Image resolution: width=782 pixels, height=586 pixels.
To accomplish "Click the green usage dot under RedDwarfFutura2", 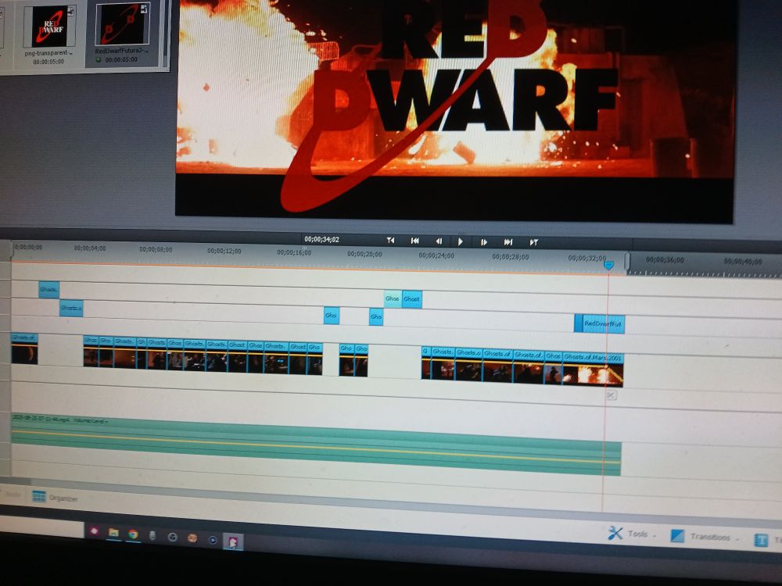I will point(99,60).
